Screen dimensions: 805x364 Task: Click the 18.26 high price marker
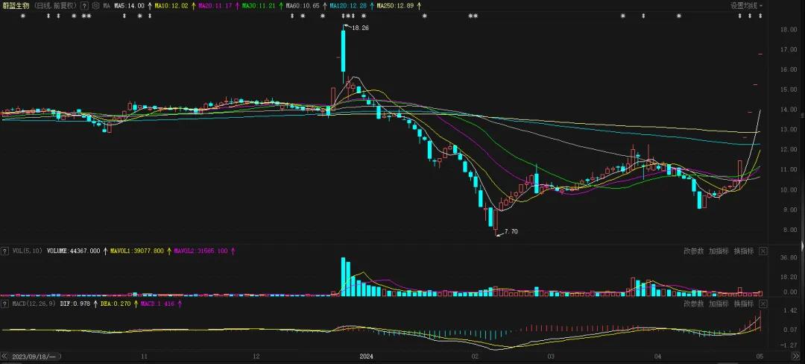click(x=361, y=27)
